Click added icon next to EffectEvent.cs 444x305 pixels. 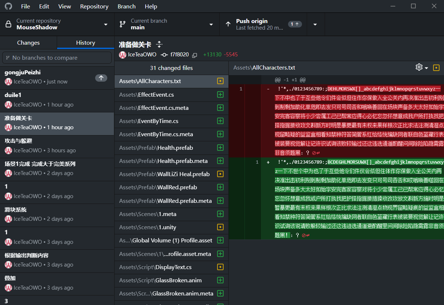tap(220, 94)
